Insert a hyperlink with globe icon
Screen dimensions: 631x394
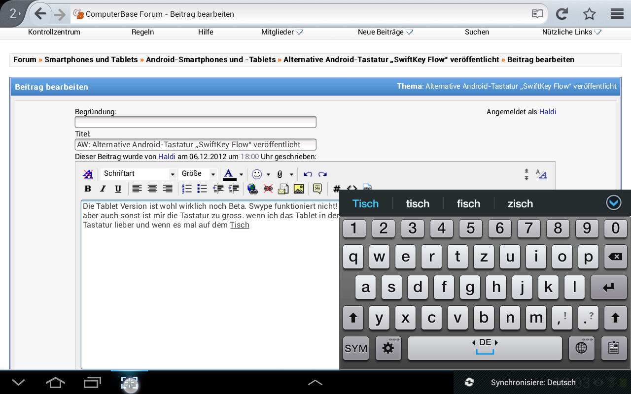[253, 189]
